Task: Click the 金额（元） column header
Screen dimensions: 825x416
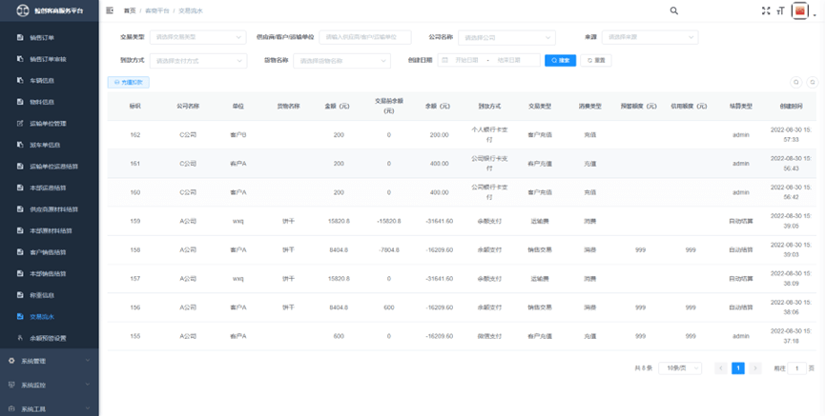Action: click(x=337, y=106)
